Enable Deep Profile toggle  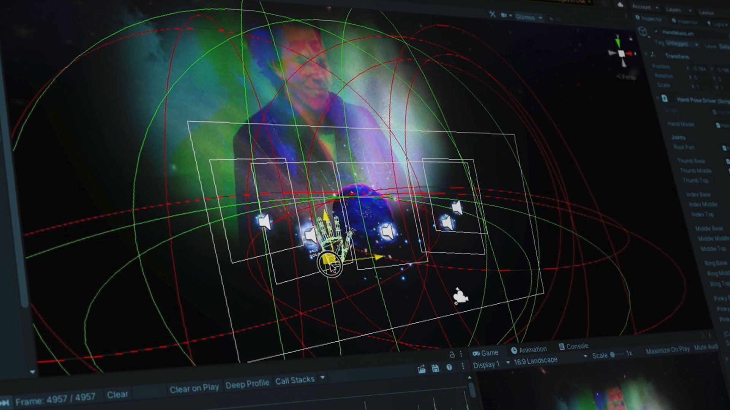(247, 384)
